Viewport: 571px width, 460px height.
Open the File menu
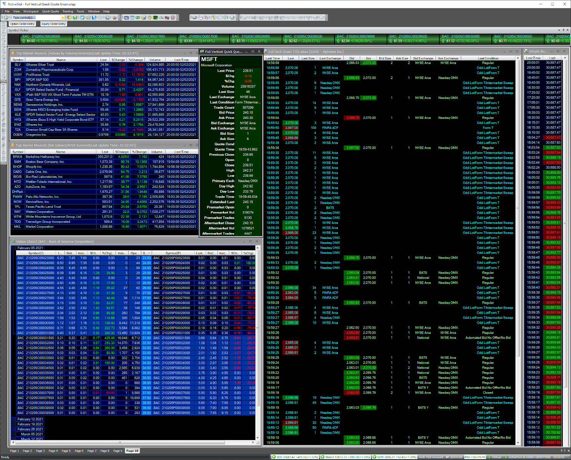7,11
